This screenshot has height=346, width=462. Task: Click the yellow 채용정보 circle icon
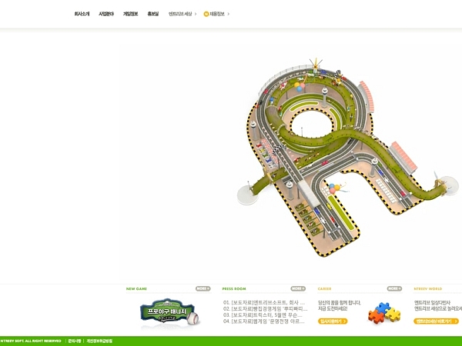point(206,14)
